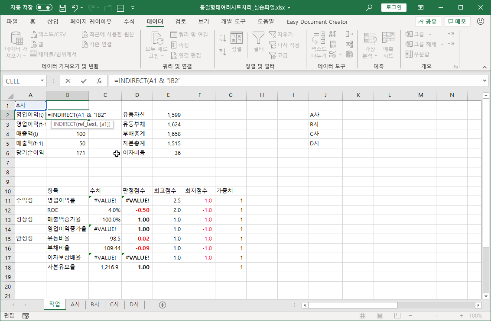Click the Insert Function fx icon
The image size is (491, 321).
tap(99, 81)
